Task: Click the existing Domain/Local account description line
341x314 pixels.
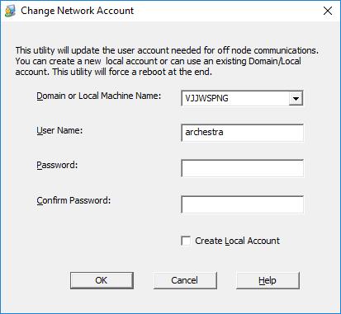Action: tap(158, 61)
